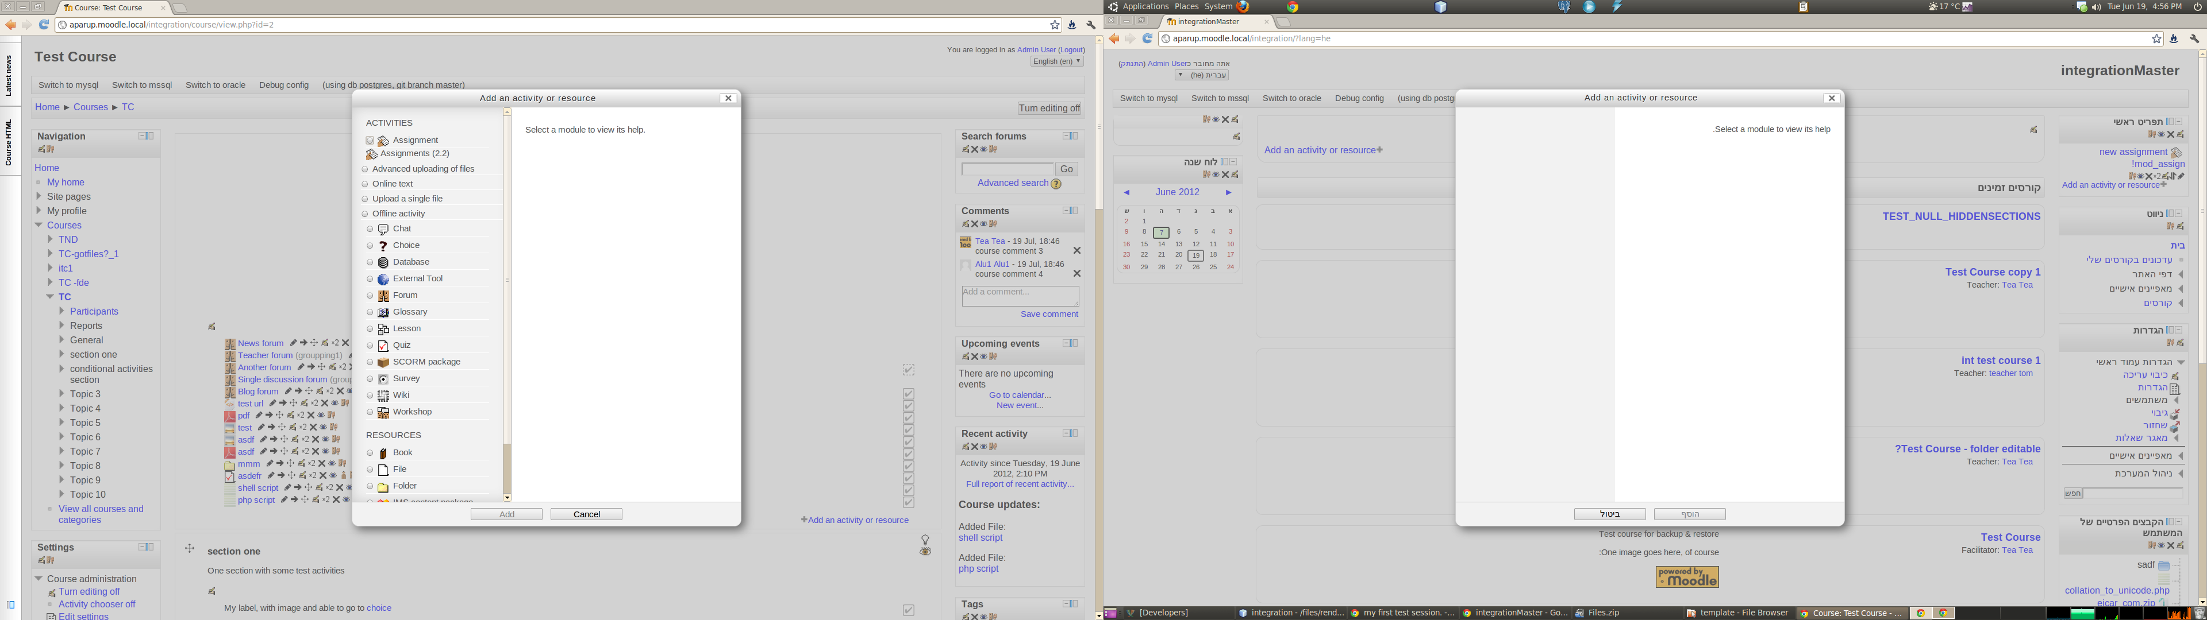The width and height of the screenshot is (2207, 620).
Task: Collapse the Courses node in Navigation
Action: point(39,225)
